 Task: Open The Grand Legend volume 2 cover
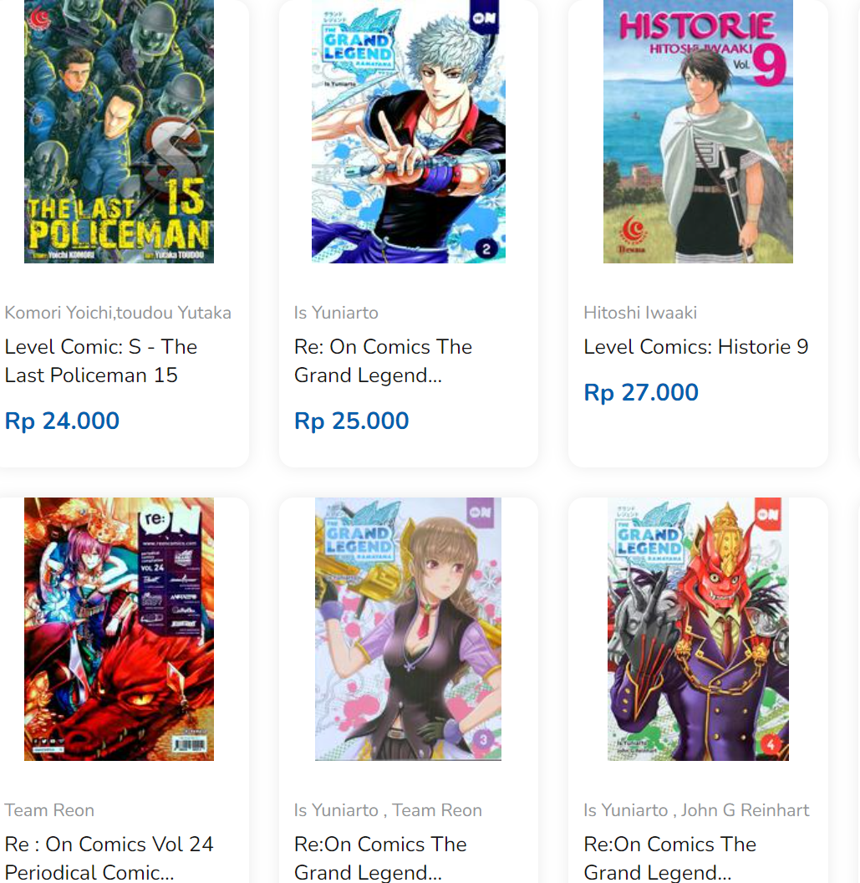[409, 131]
